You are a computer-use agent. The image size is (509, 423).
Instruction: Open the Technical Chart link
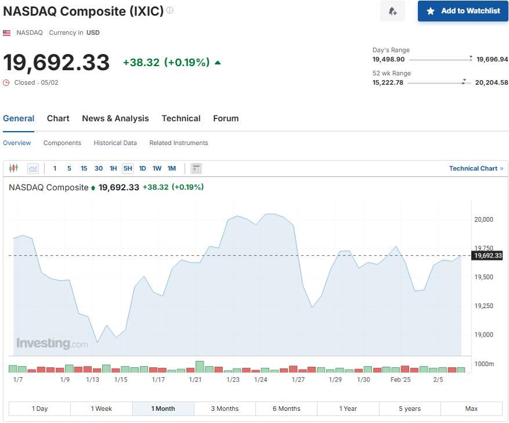coord(476,168)
